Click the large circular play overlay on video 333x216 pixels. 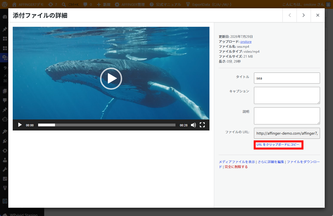point(111,79)
